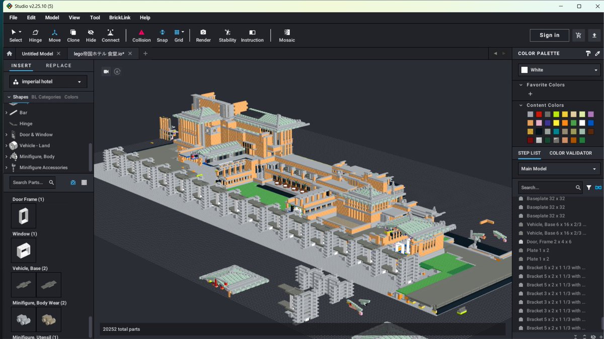Toggle the Snap option
Image resolution: width=604 pixels, height=339 pixels.
[162, 35]
